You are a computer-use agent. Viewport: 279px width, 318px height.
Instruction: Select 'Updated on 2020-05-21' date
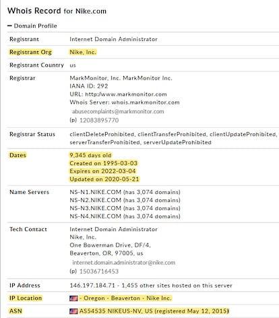[104, 179]
